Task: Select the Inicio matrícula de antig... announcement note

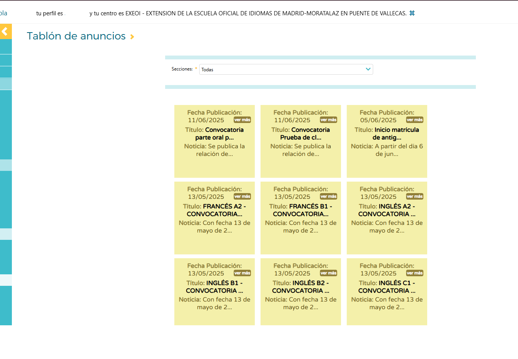Action: [x=387, y=141]
